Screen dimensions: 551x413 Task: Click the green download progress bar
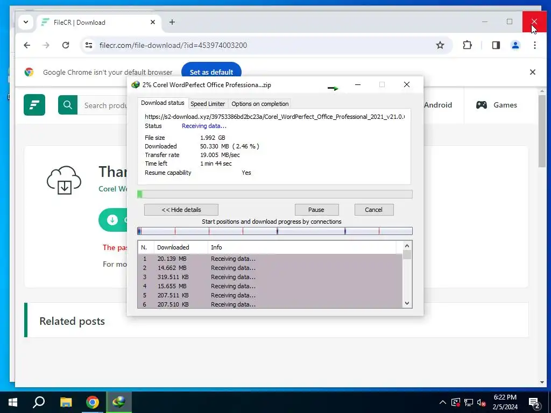click(x=275, y=194)
